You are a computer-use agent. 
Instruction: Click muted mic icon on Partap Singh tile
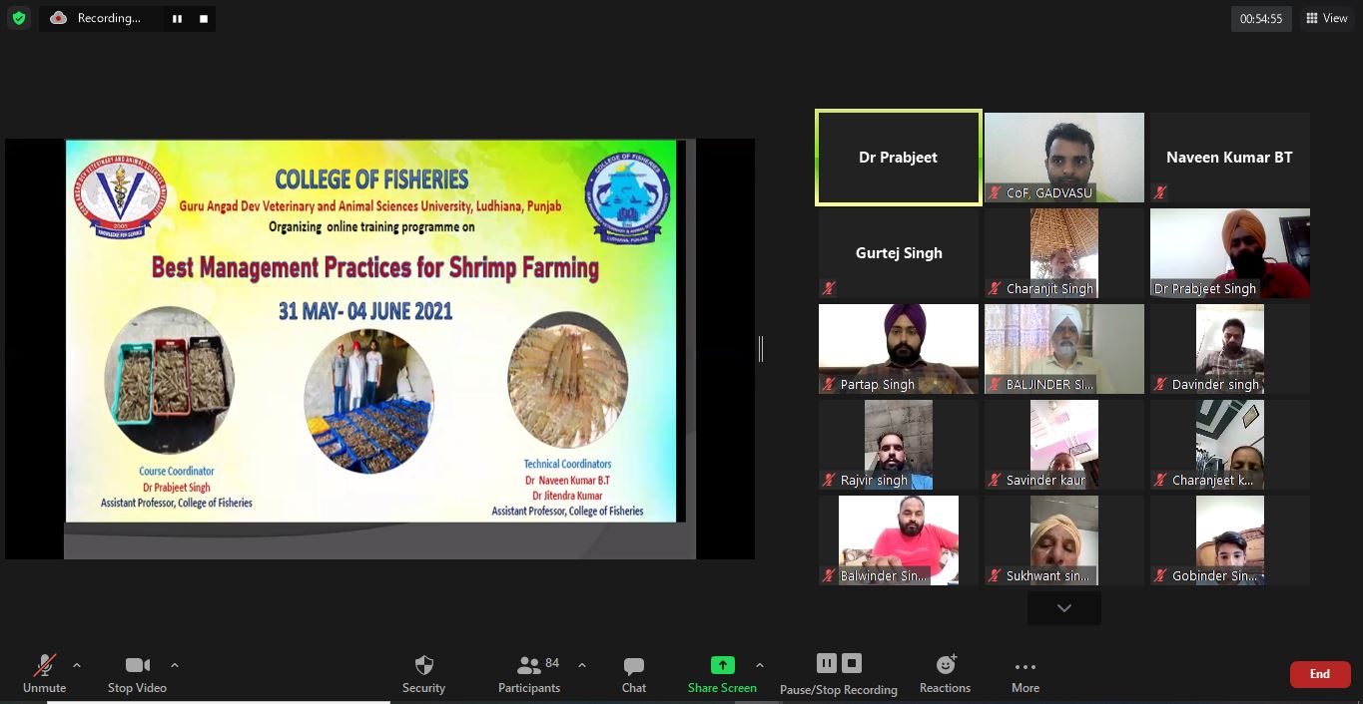tap(829, 384)
